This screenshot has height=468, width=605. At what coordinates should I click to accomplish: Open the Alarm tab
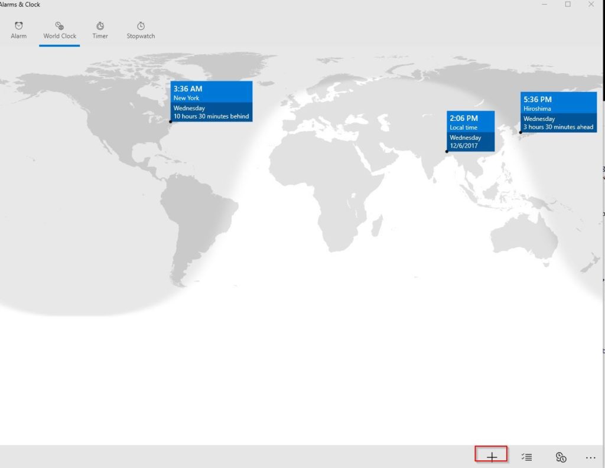[18, 31]
